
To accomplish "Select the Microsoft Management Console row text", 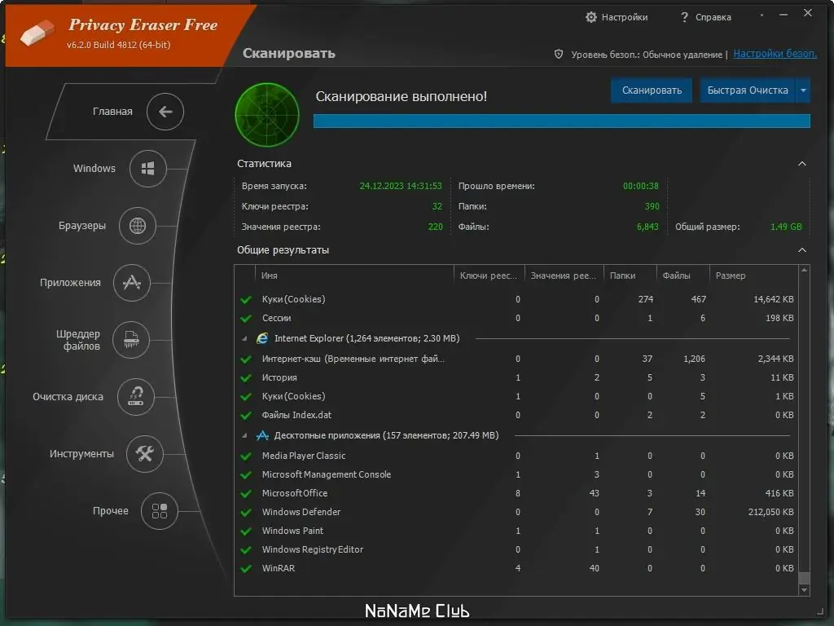I will tap(326, 475).
